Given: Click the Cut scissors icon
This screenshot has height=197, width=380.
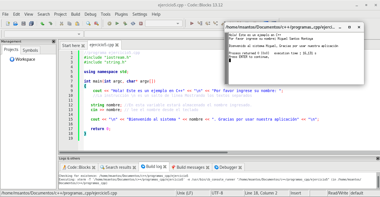Looking at the screenshot, I should (62, 24).
